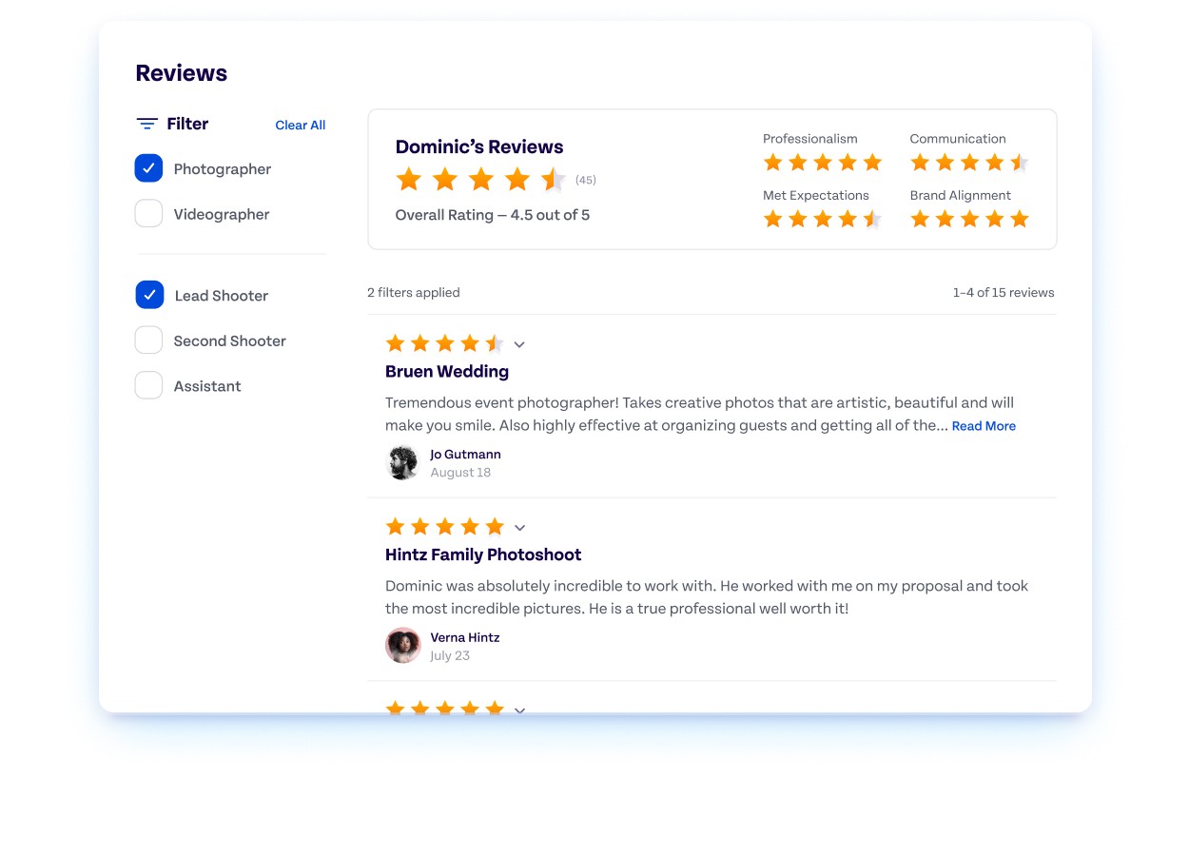Click Jo Gutmann's avatar photo

click(403, 463)
